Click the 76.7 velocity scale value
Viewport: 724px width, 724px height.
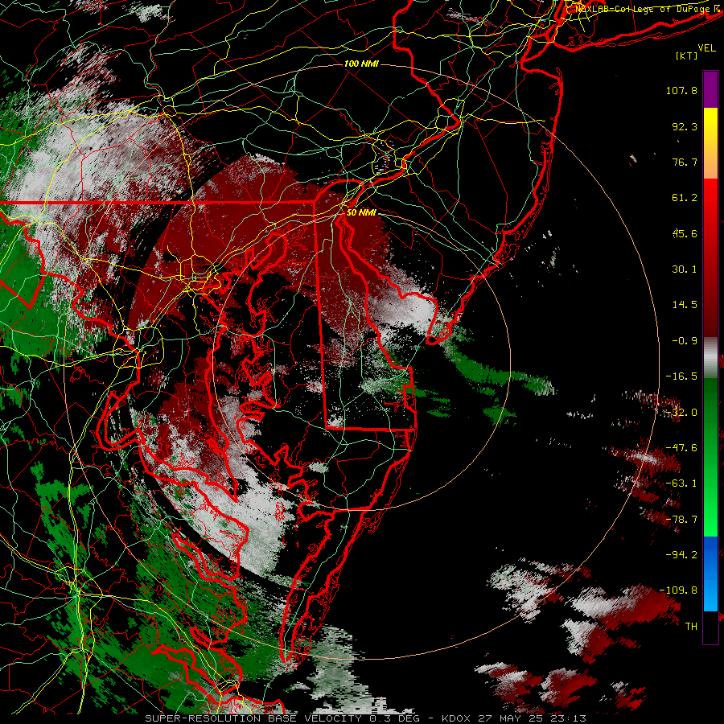685,162
